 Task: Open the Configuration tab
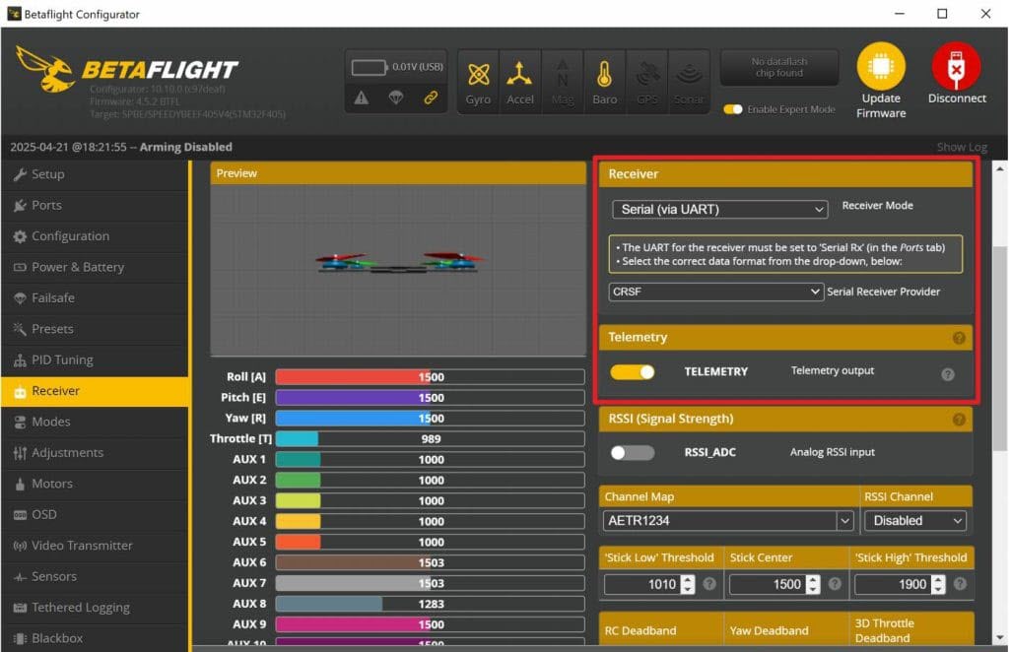[x=95, y=236]
